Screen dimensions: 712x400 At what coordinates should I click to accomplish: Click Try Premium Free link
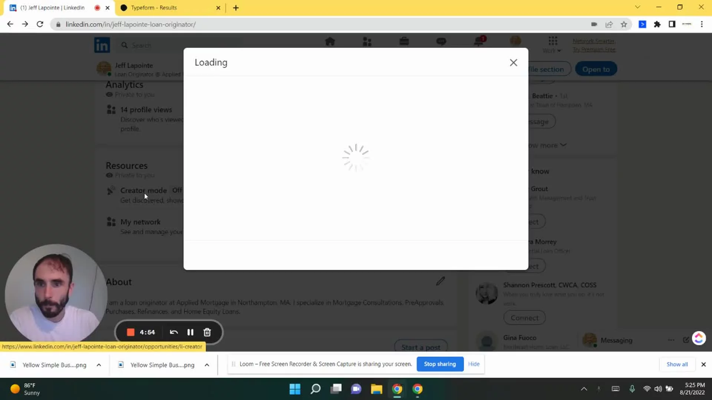click(594, 49)
